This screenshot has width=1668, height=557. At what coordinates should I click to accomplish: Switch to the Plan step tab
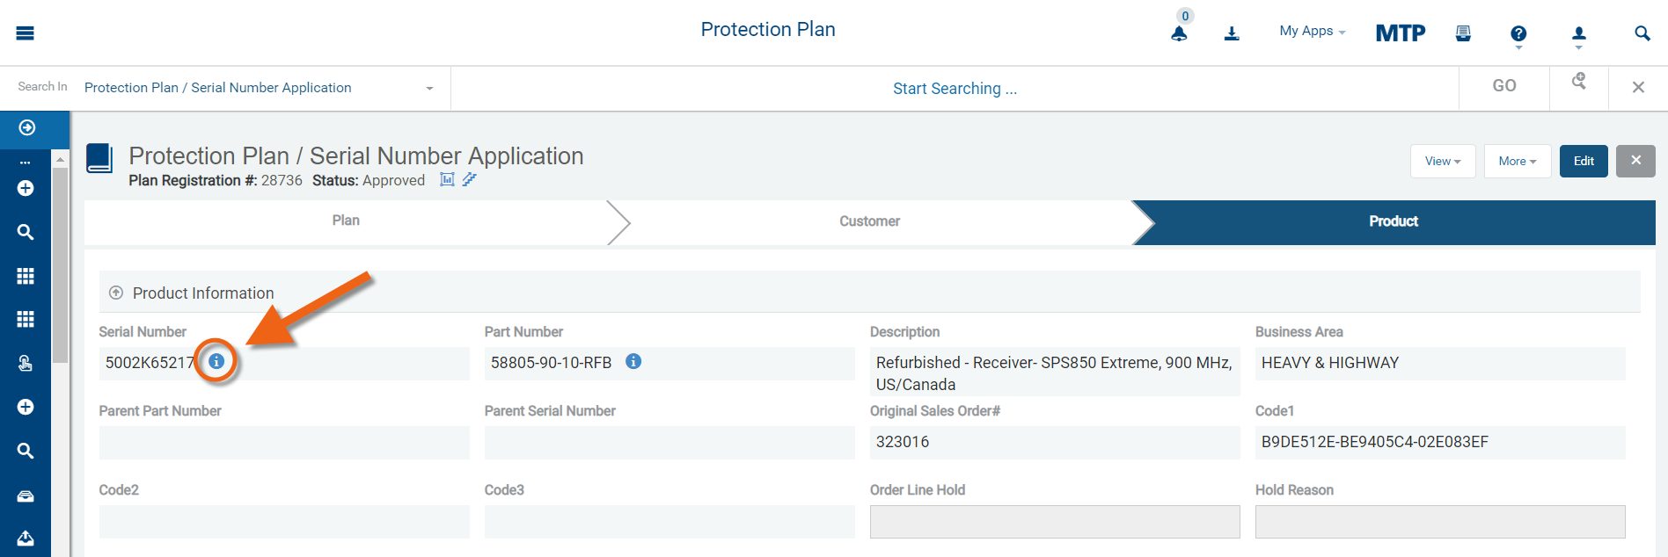click(346, 221)
